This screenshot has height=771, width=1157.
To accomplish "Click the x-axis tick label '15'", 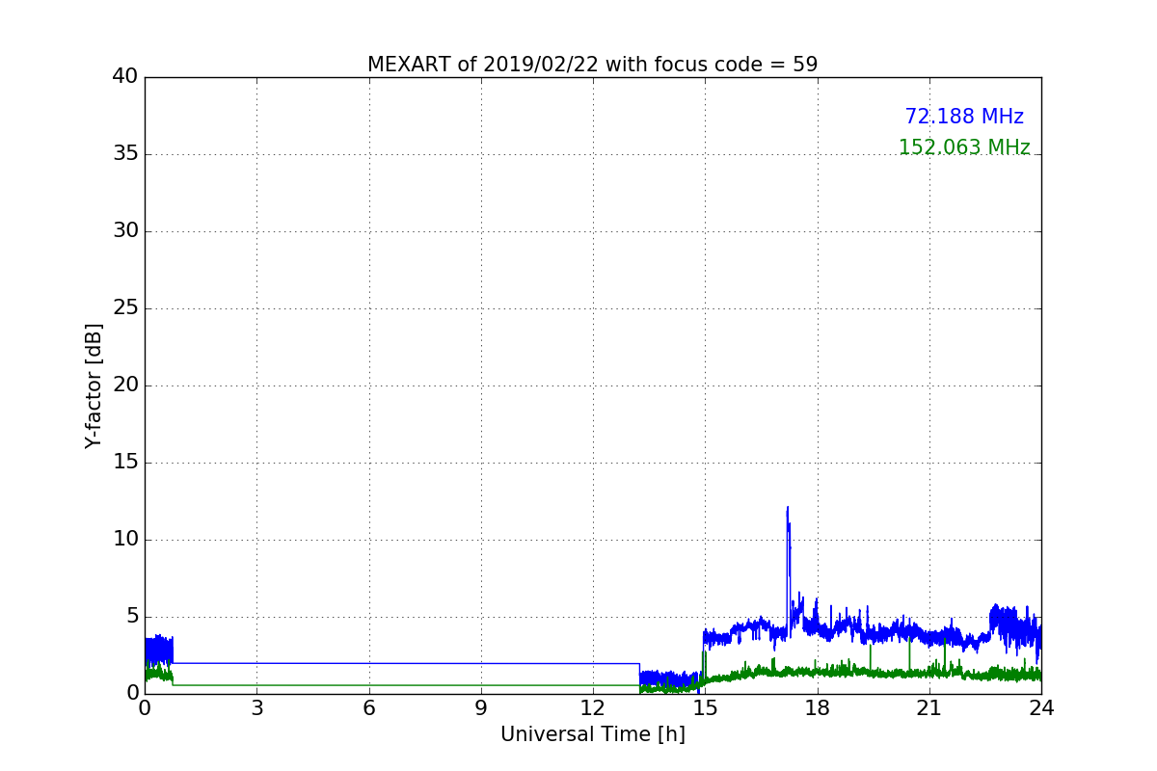I will pos(705,708).
